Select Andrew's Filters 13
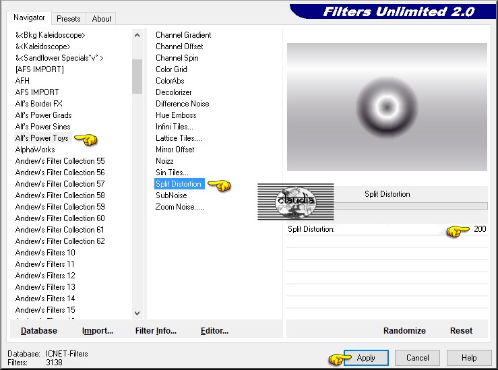 pos(45,287)
